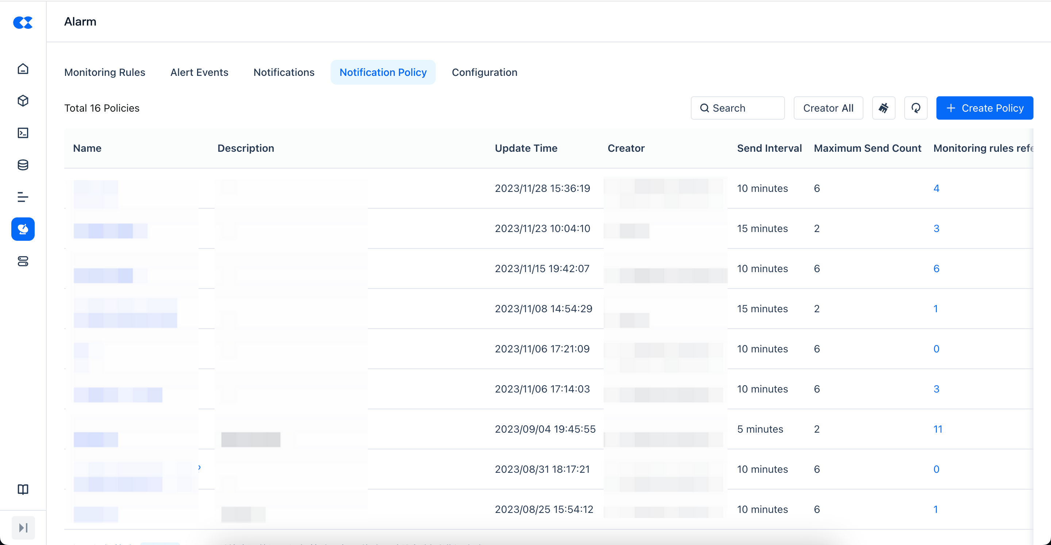The height and width of the screenshot is (545, 1051).
Task: Open the Configuration tab
Action: (x=484, y=72)
